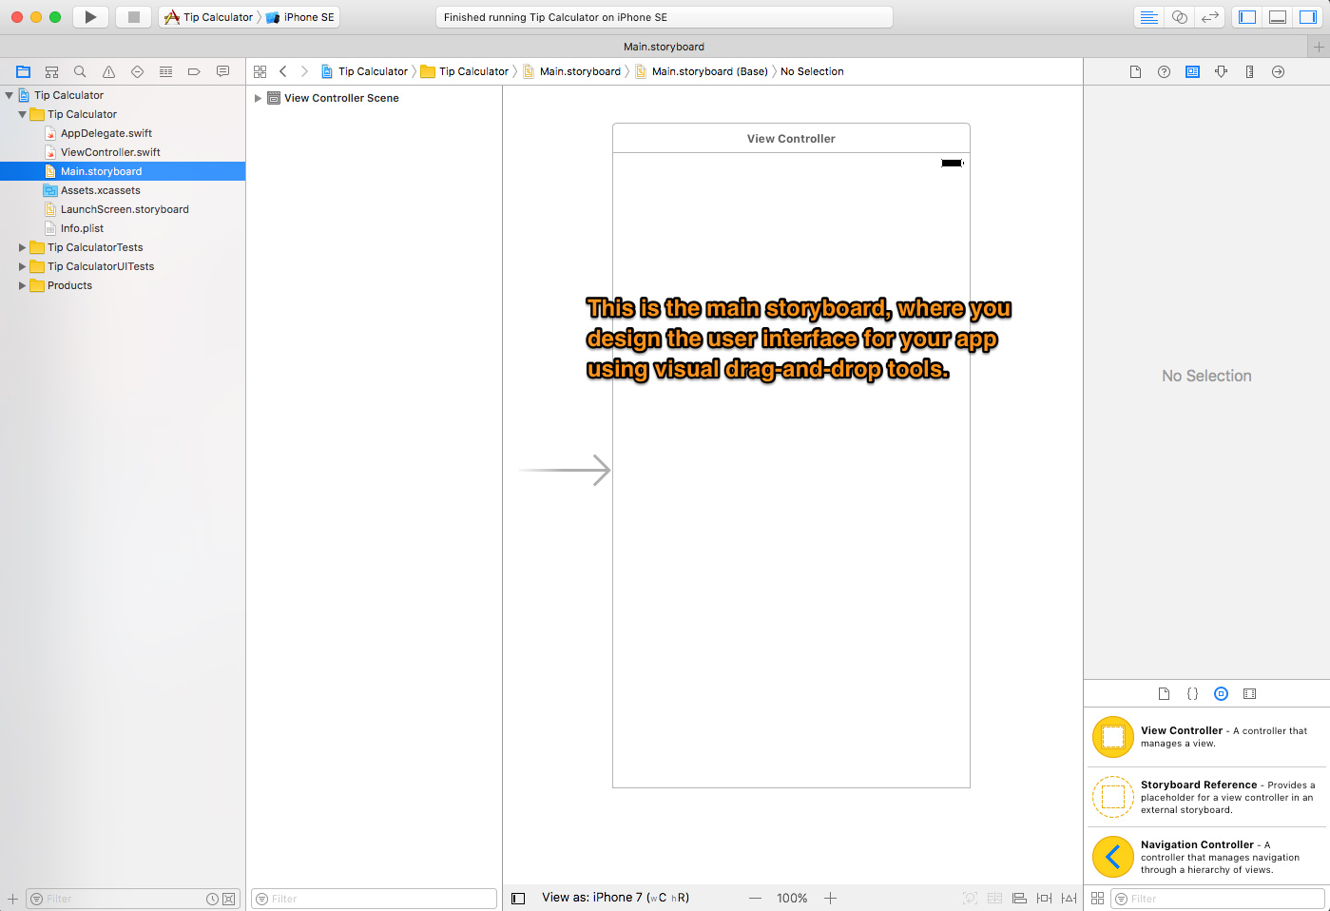Expand the Tip CalculatorTests group
This screenshot has height=911, width=1330.
click(22, 247)
